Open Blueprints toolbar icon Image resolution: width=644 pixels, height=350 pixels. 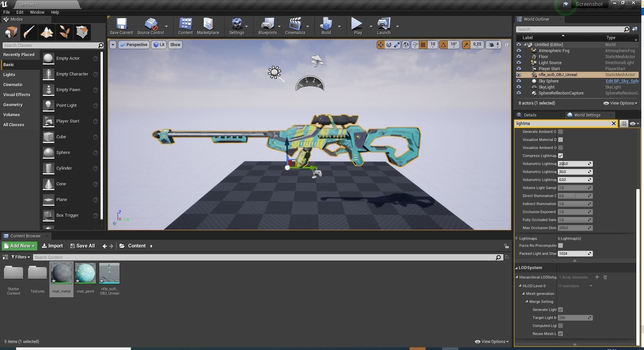pyautogui.click(x=268, y=26)
